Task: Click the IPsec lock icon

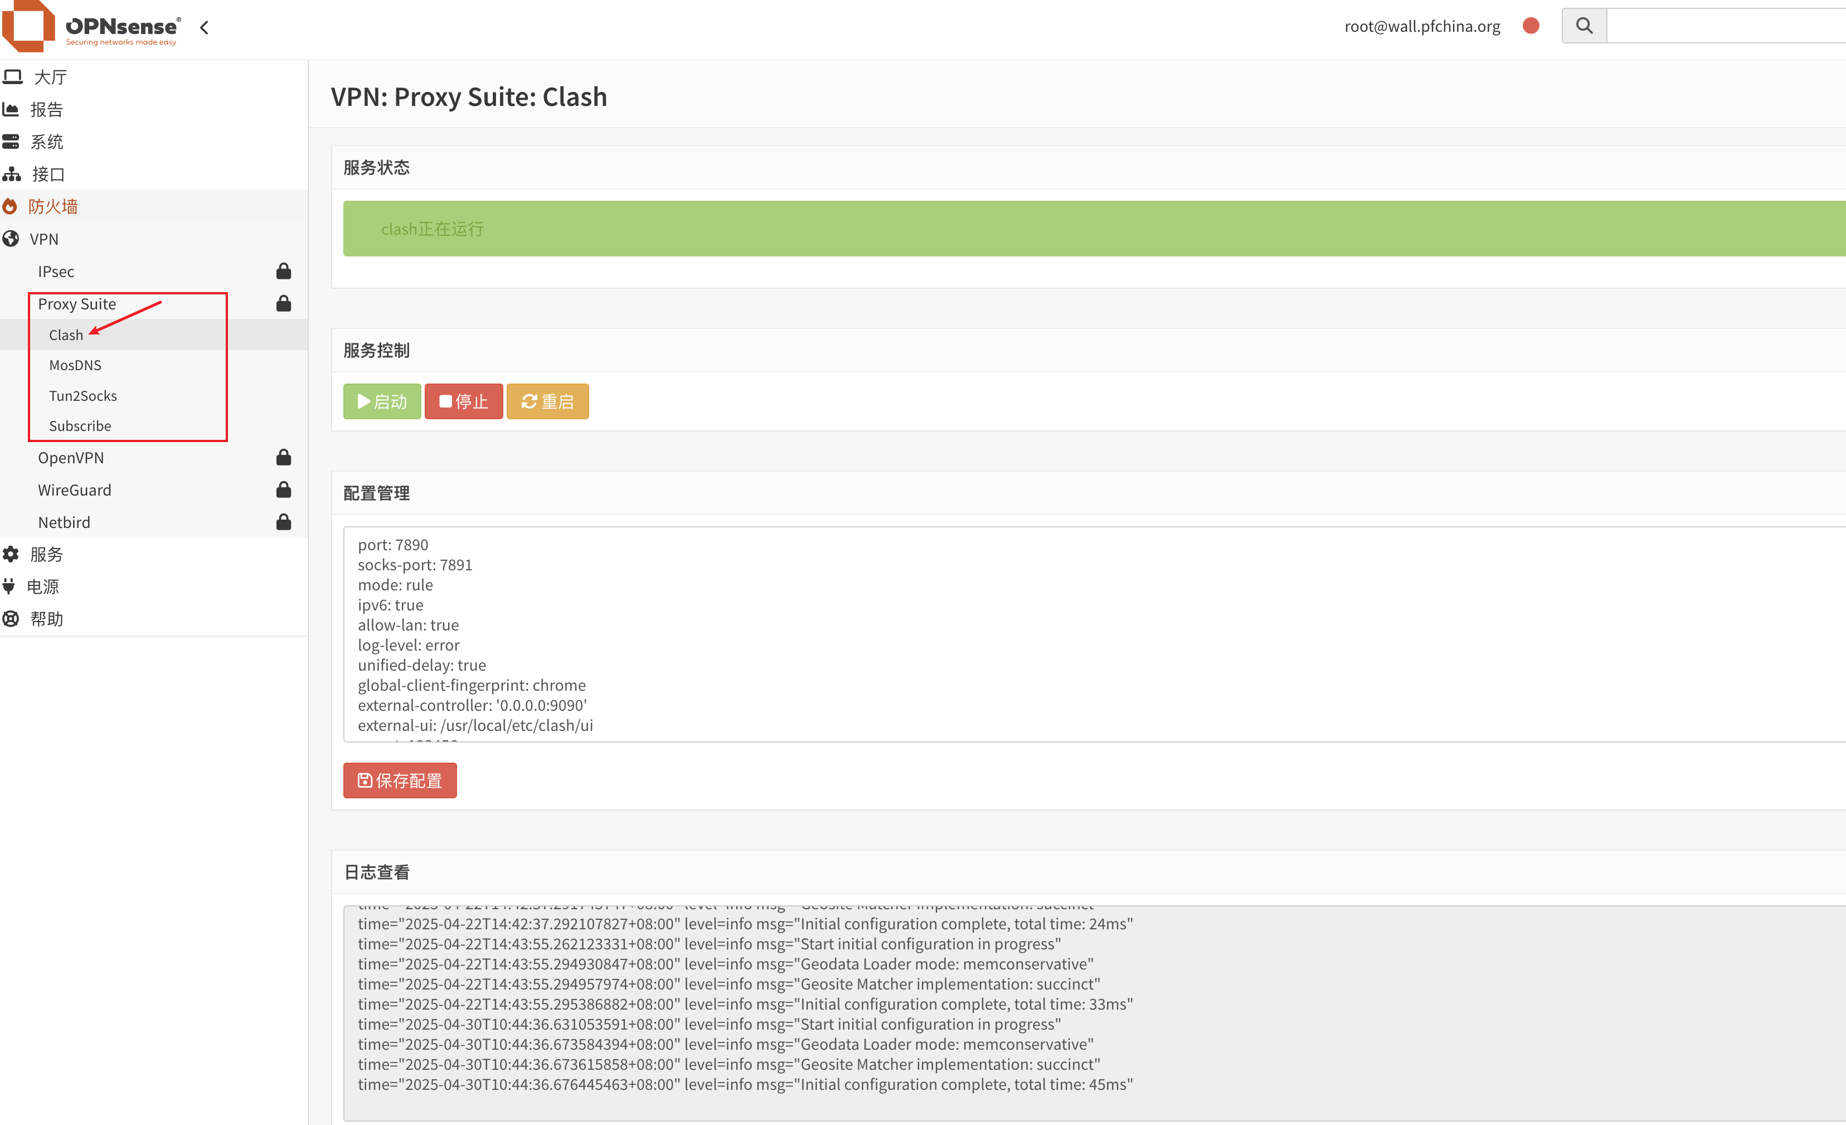Action: point(283,271)
